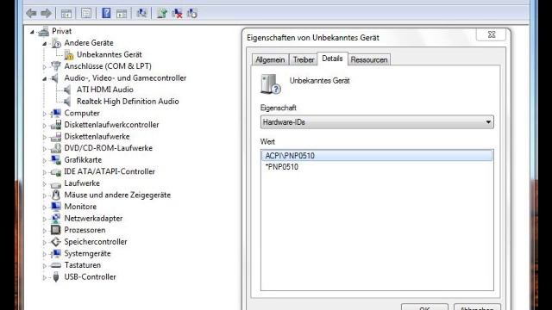Viewport: 552px width, 310px height.
Task: Expand the USB-Controller node
Action: click(45, 277)
